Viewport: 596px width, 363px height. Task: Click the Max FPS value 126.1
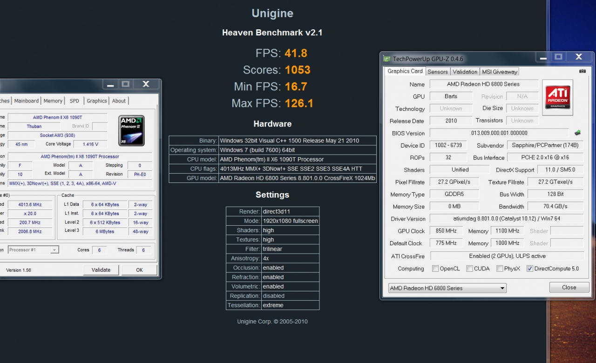299,103
